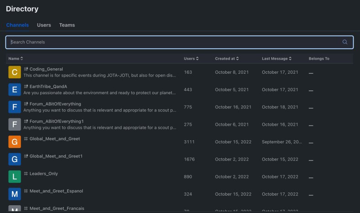360x213 pixels.
Task: Click the orange G avatar for Global_Meet_and_Greet
Action: click(x=15, y=142)
